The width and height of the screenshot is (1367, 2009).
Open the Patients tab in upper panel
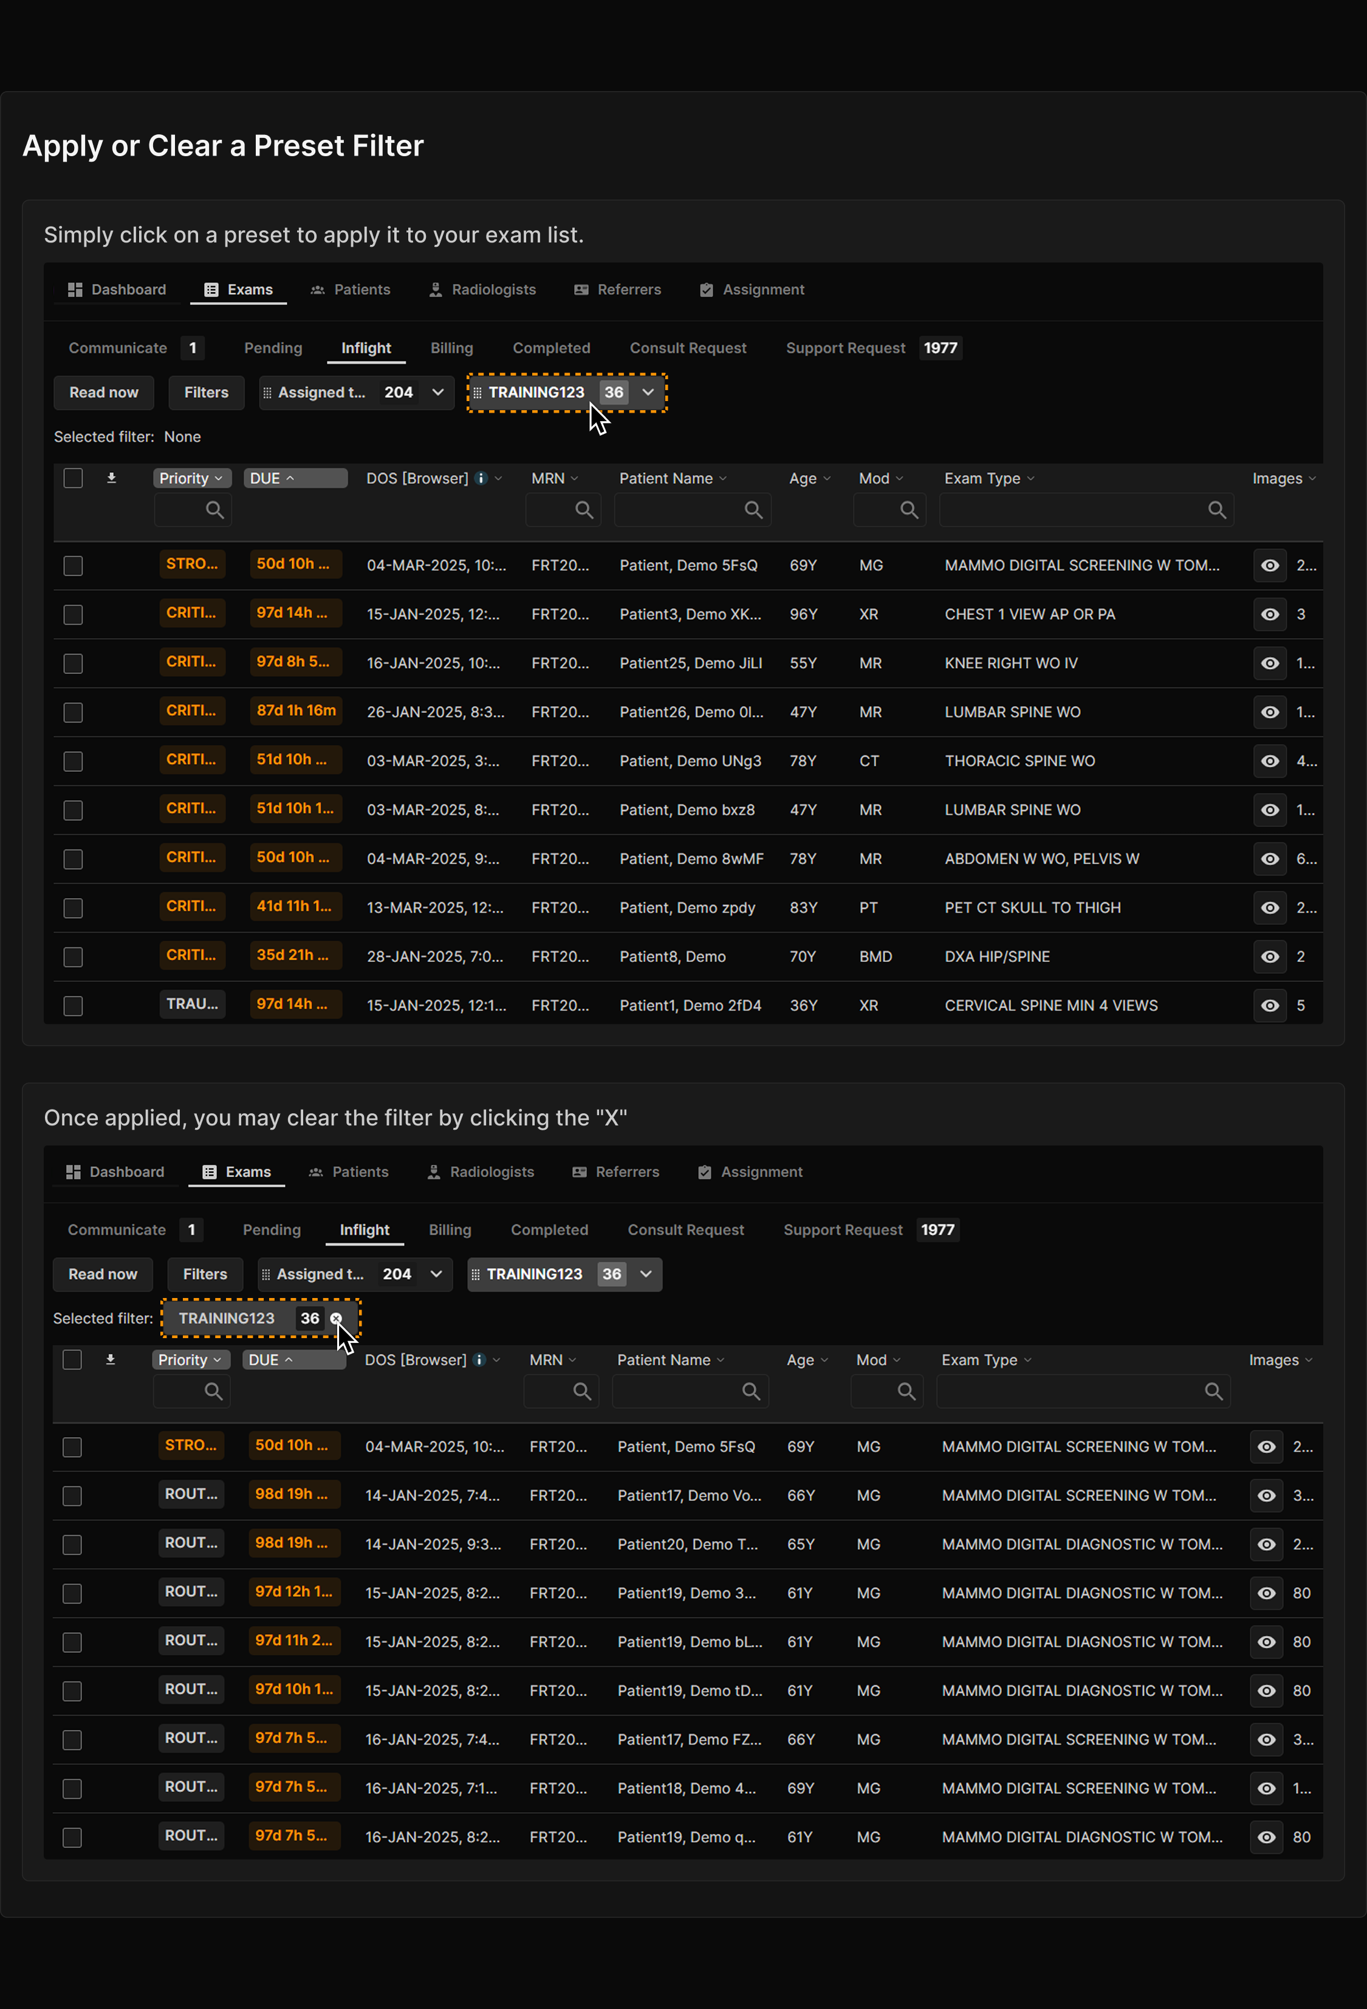click(351, 290)
